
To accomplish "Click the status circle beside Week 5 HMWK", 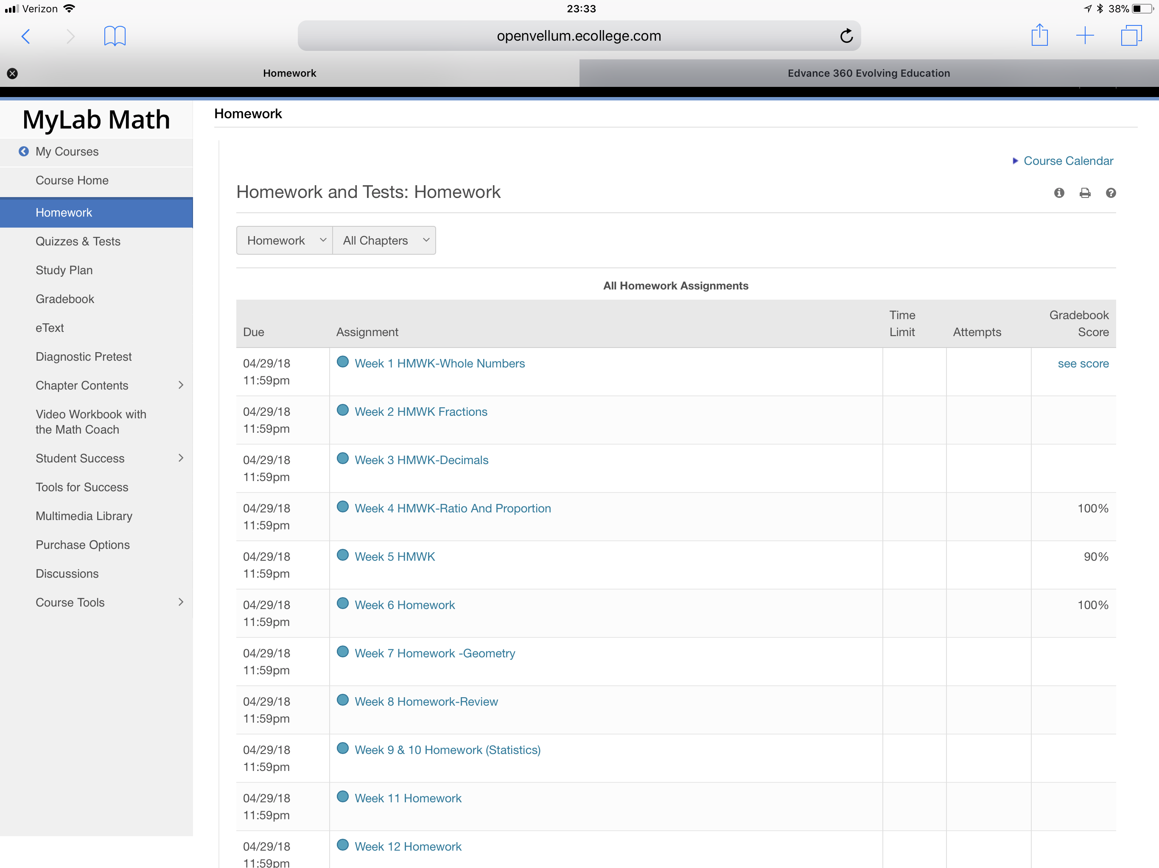I will (x=343, y=556).
